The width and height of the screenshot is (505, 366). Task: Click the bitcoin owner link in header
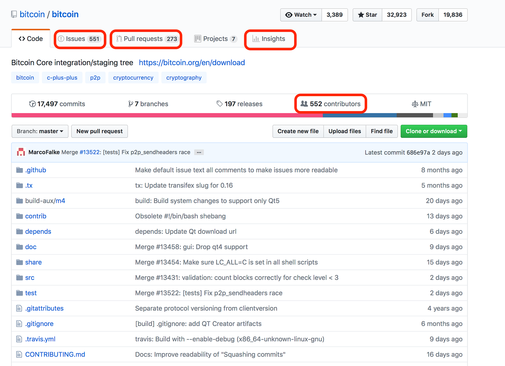[x=32, y=14]
